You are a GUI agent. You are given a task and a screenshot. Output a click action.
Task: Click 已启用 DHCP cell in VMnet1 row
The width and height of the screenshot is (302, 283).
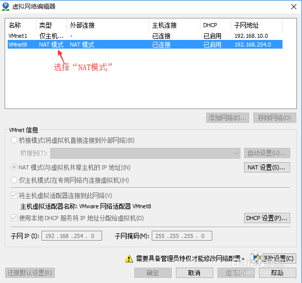pyautogui.click(x=212, y=36)
